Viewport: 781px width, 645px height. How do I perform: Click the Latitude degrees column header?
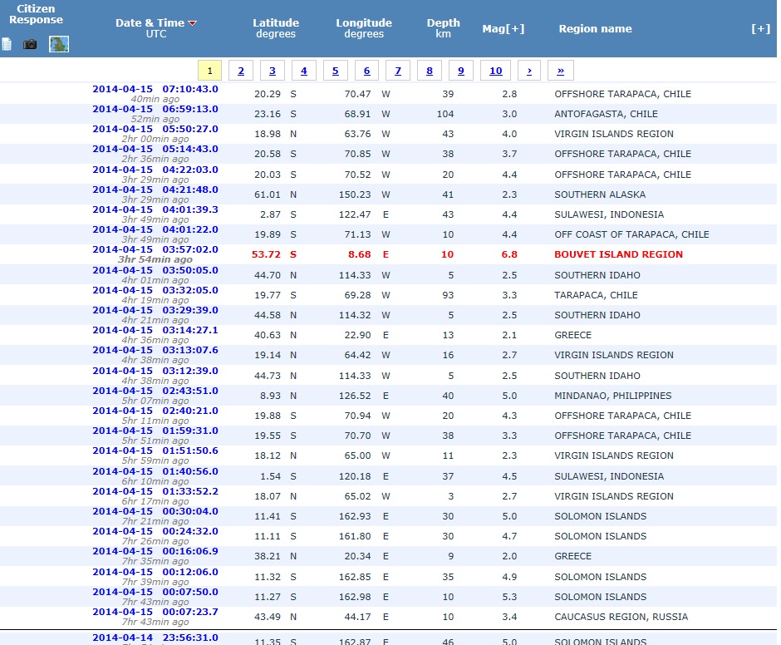pyautogui.click(x=276, y=28)
